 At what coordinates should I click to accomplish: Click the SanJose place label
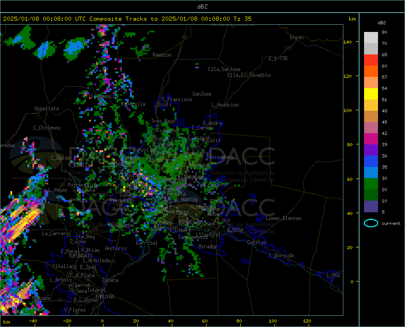click(202, 94)
